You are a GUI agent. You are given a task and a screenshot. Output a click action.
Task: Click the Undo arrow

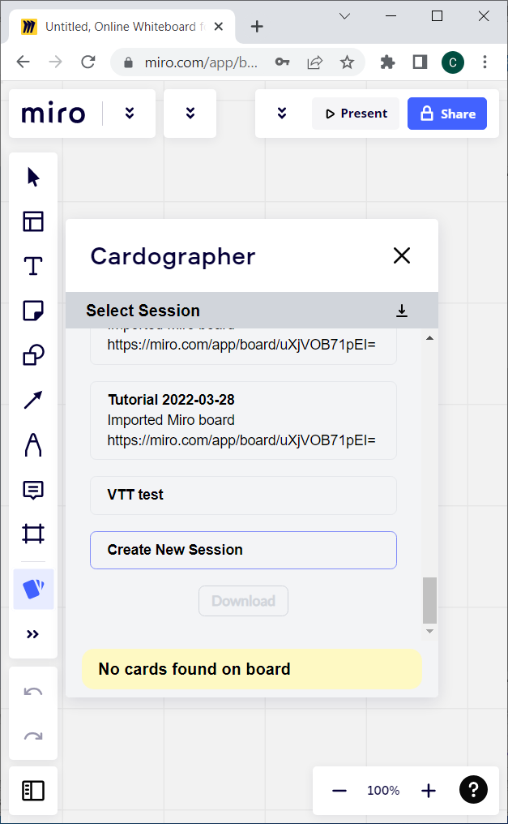coord(33,691)
